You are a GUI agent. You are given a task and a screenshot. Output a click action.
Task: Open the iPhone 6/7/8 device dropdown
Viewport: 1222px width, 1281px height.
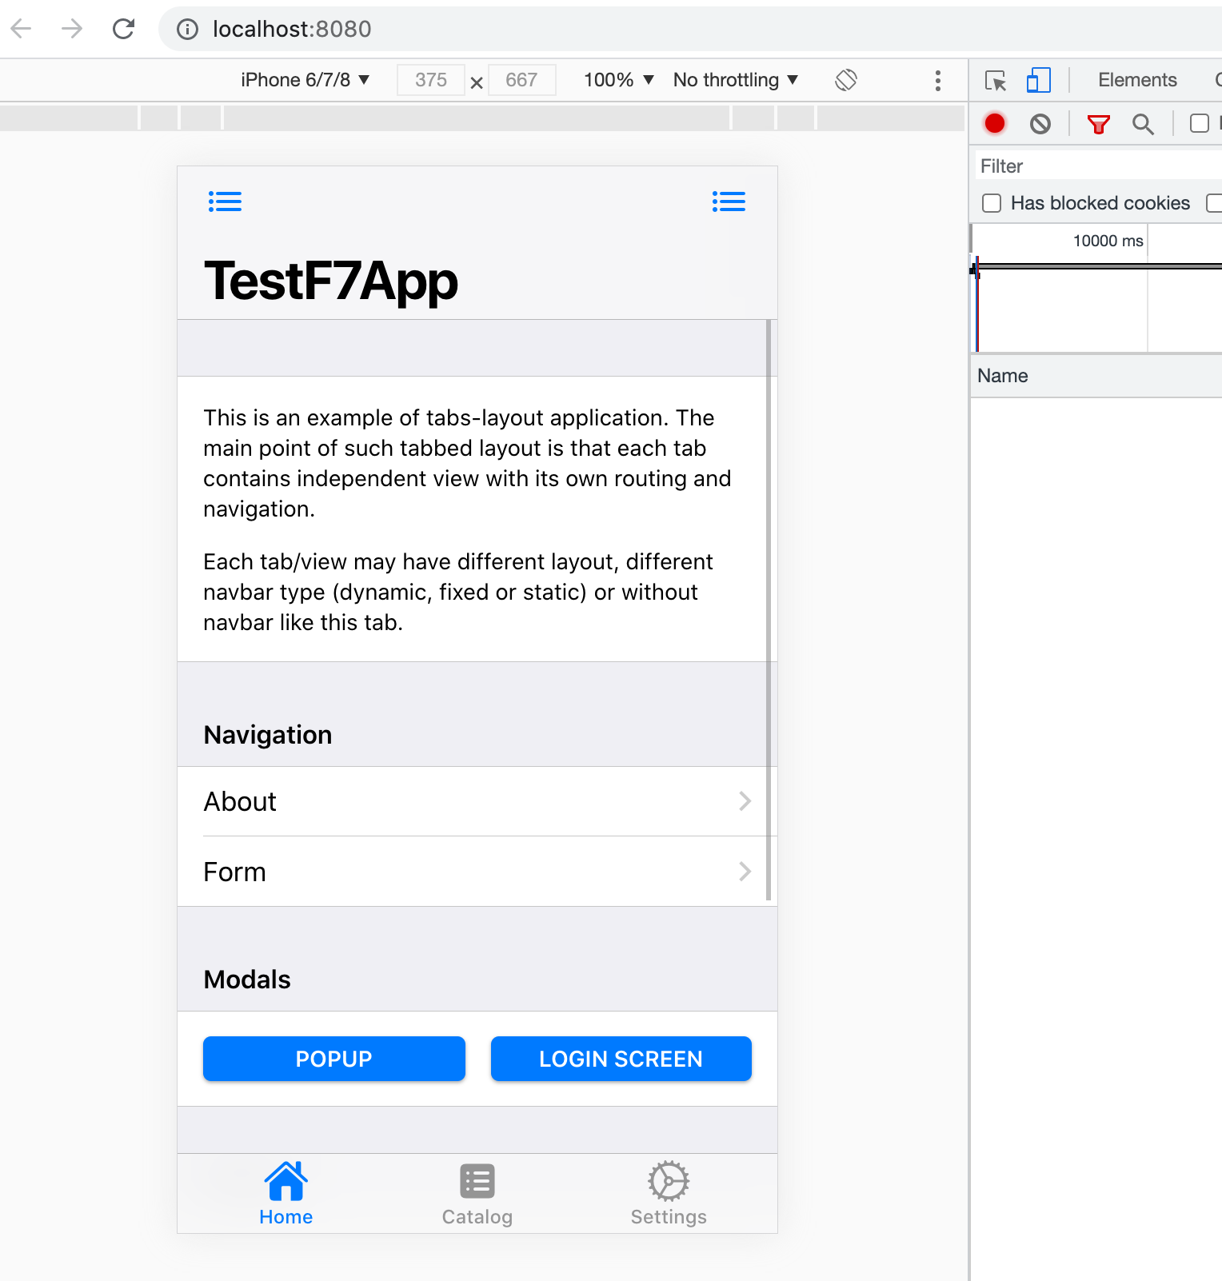pos(305,80)
